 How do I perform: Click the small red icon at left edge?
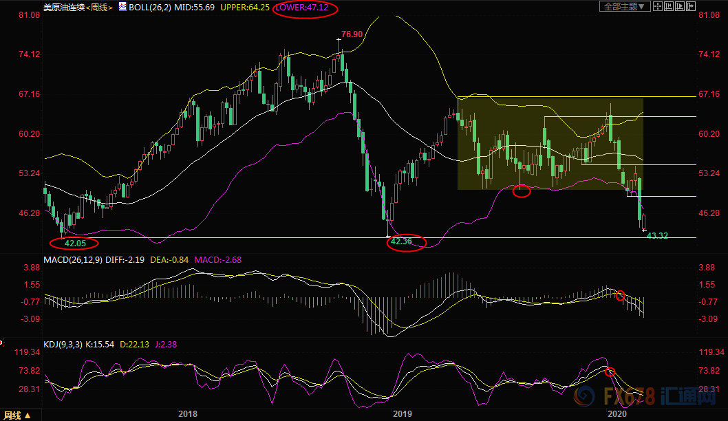[2, 341]
